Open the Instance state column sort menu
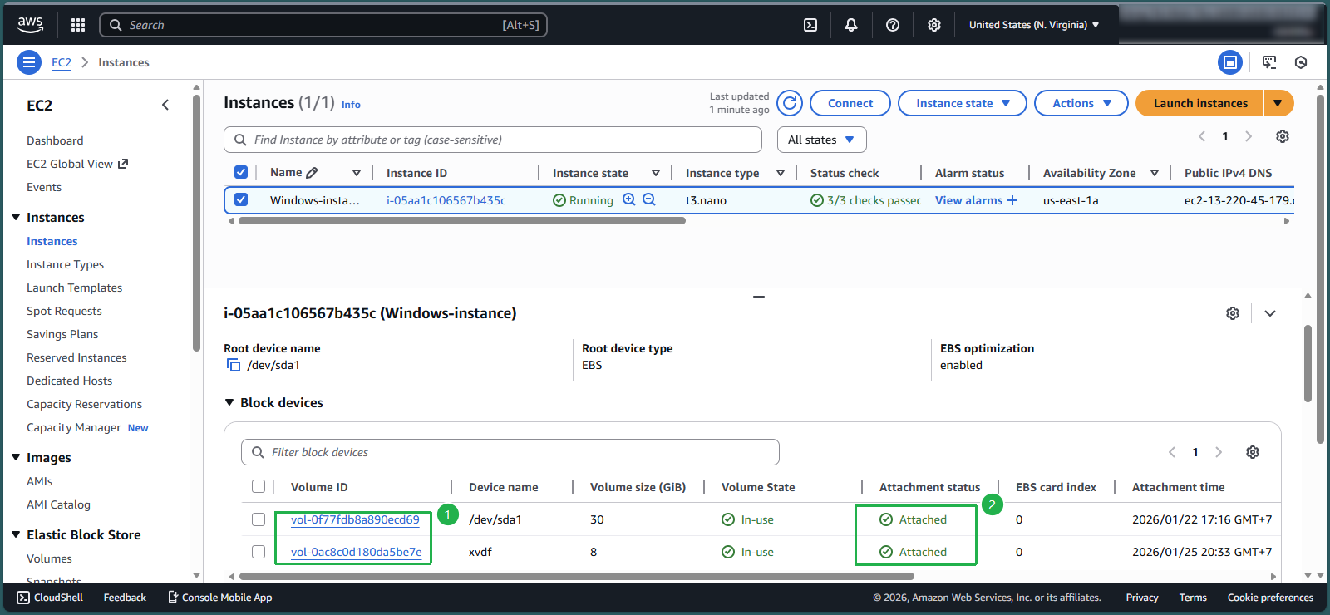 point(656,173)
